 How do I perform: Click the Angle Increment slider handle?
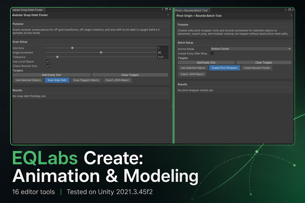coord(101,53)
